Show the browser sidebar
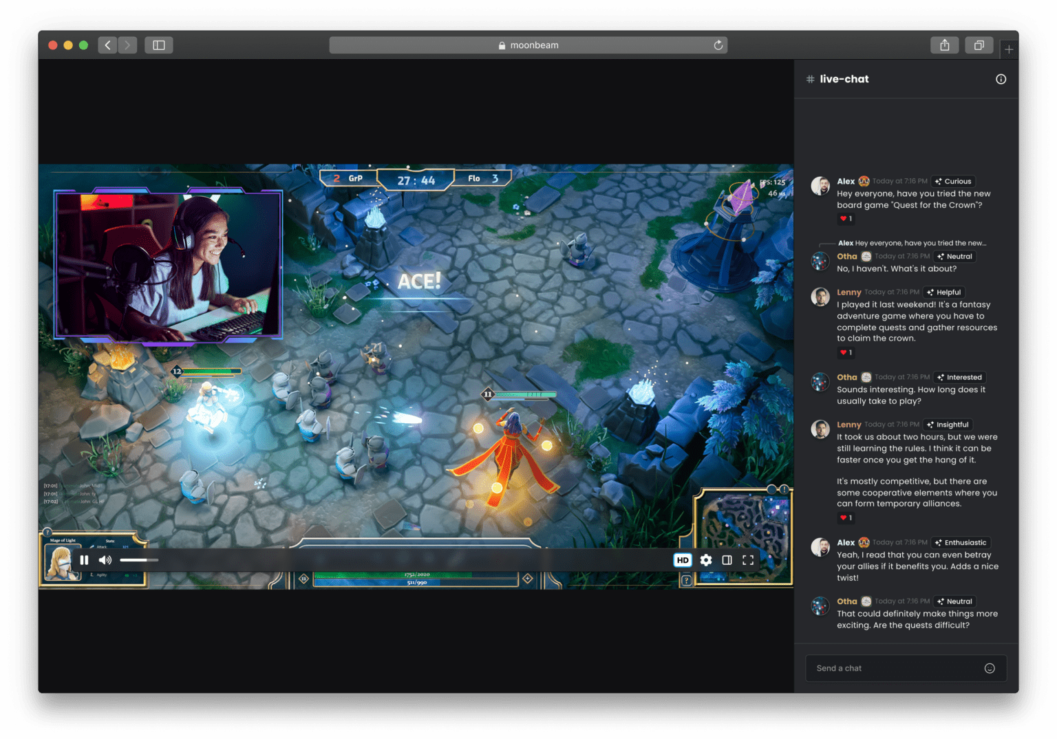The height and width of the screenshot is (739, 1057). point(158,45)
